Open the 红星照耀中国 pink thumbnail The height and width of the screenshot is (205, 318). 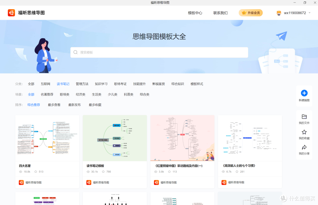coord(182,138)
